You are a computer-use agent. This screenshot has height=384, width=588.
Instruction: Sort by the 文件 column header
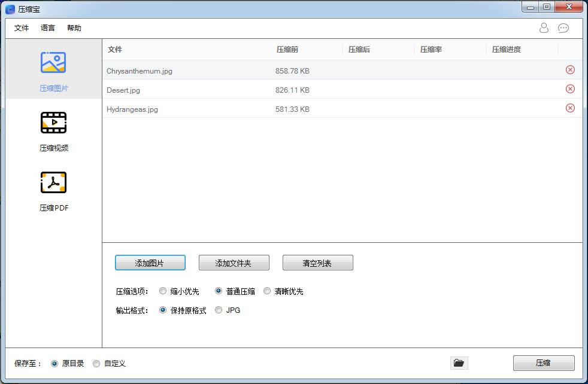click(115, 50)
